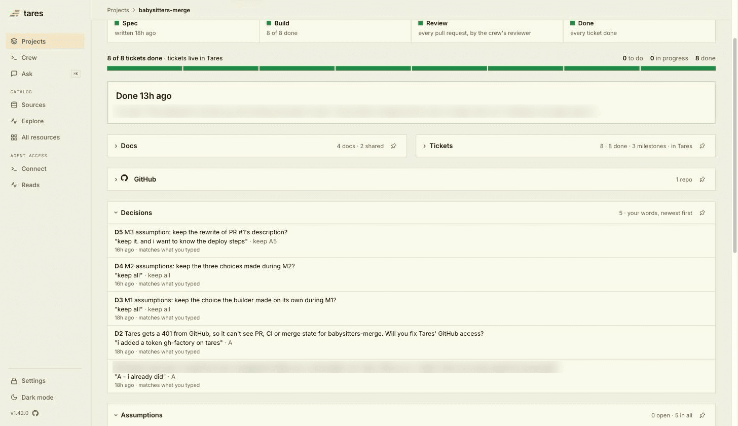Click the v1.42.0 version label
The width and height of the screenshot is (738, 426).
[x=20, y=413]
